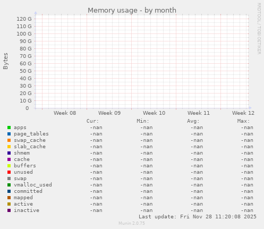264x229 pixels.
Task: Click the 'vmalloc_used' legend label
Action: click(33, 185)
